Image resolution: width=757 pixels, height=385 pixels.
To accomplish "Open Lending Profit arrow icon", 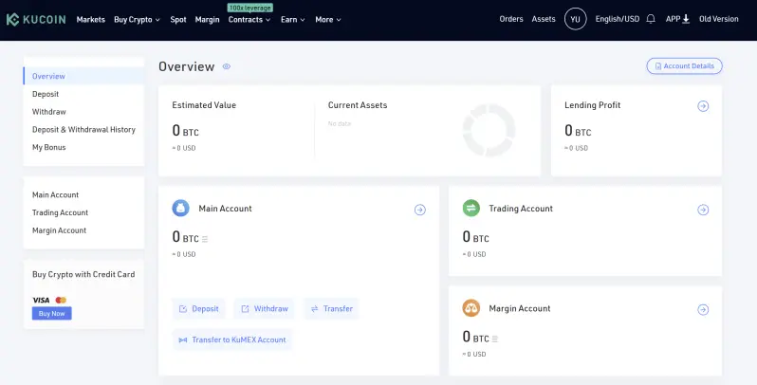I will pos(703,106).
